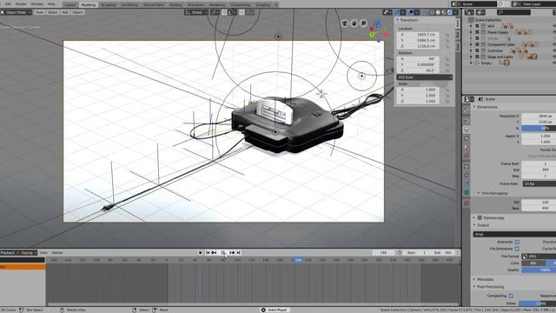
Task: Open the Frame Rate dropdown
Action: click(x=539, y=183)
